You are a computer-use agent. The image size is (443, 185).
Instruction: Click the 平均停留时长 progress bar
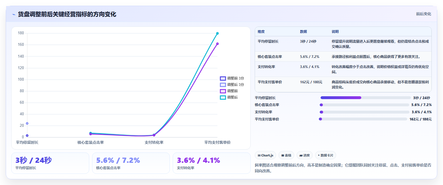pos(366,98)
